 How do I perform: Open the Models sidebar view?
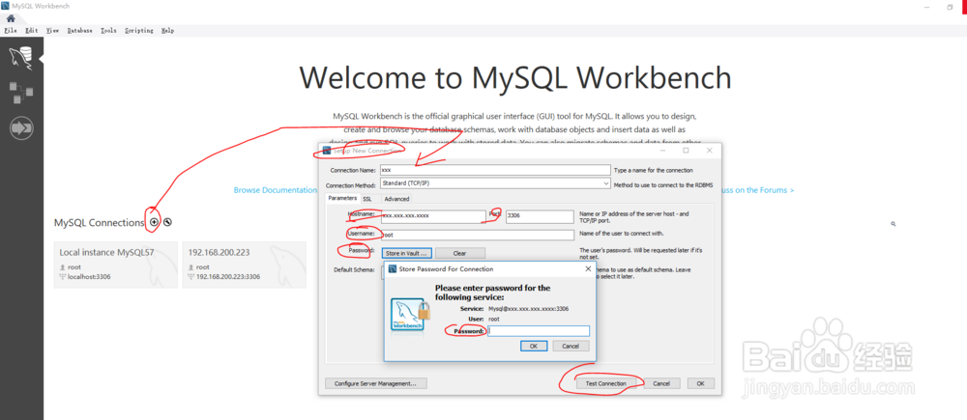pyautogui.click(x=21, y=93)
